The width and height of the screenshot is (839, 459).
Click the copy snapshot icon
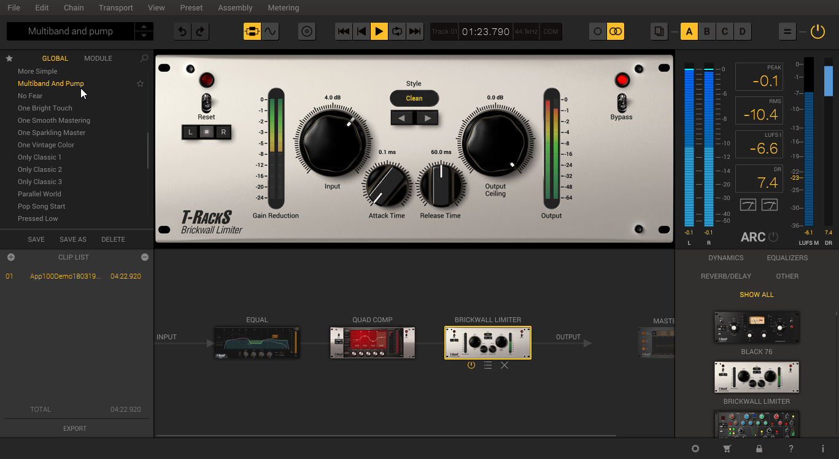[x=659, y=31]
